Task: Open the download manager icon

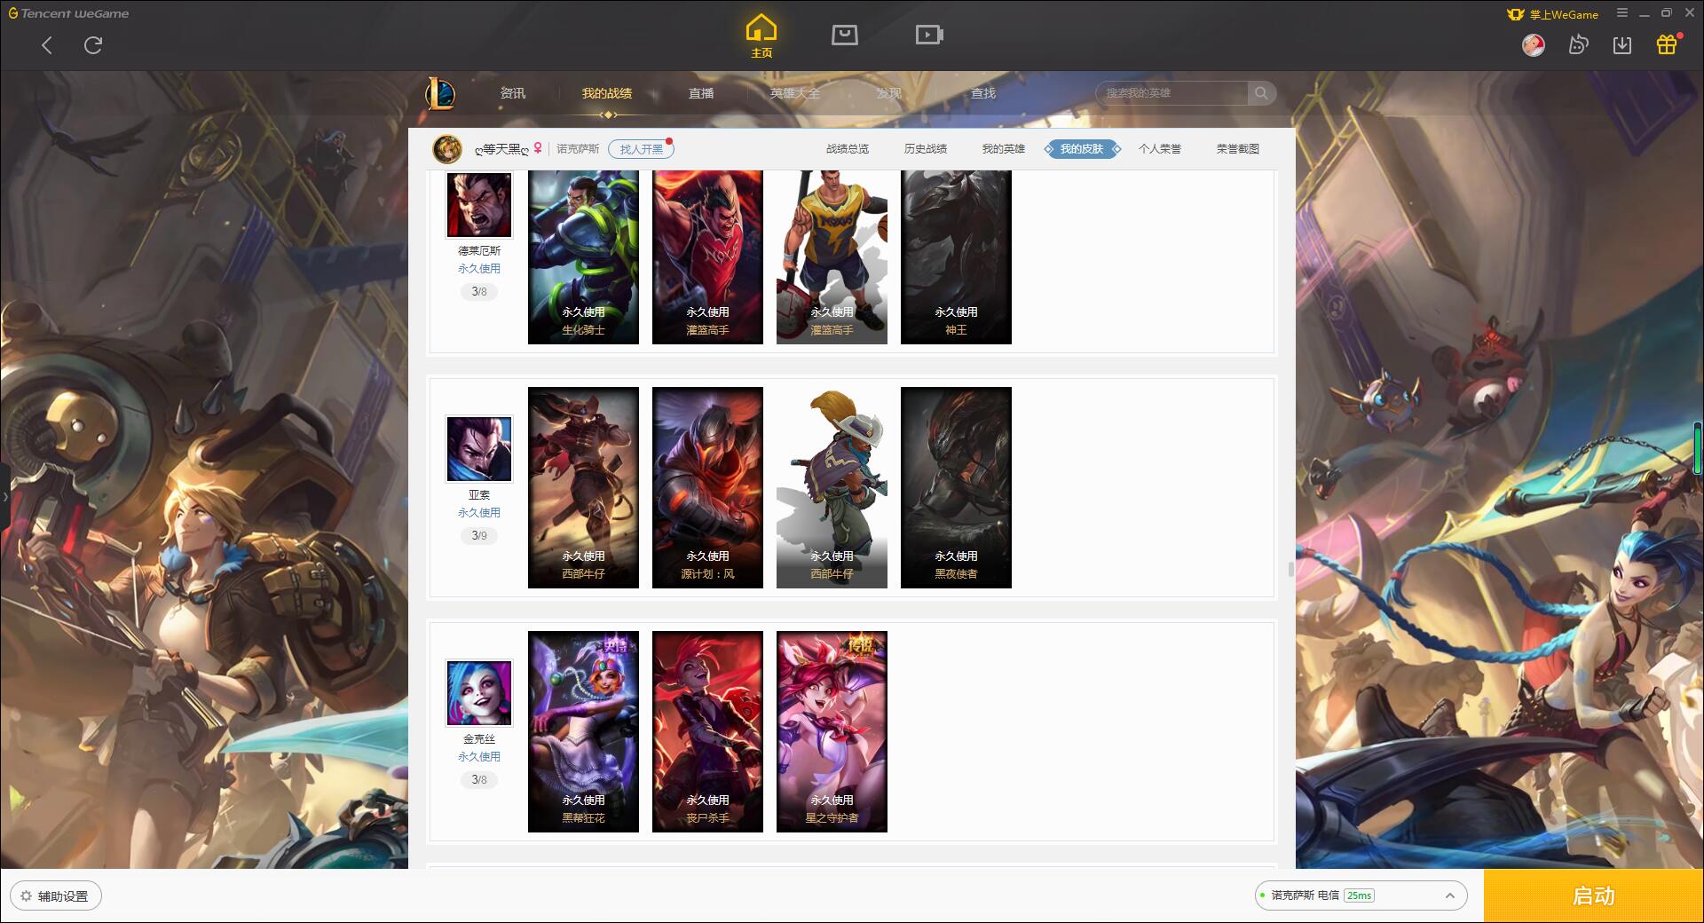Action: [x=1622, y=44]
